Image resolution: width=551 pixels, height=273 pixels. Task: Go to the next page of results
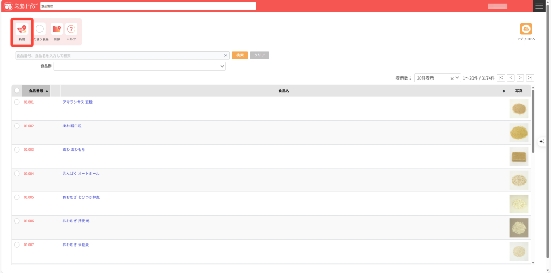click(x=520, y=78)
